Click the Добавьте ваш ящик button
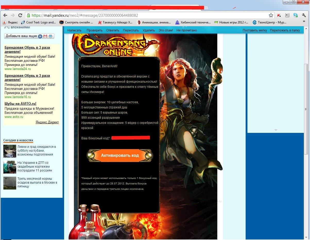Screen dimensions: 310x240 click(x=29, y=36)
